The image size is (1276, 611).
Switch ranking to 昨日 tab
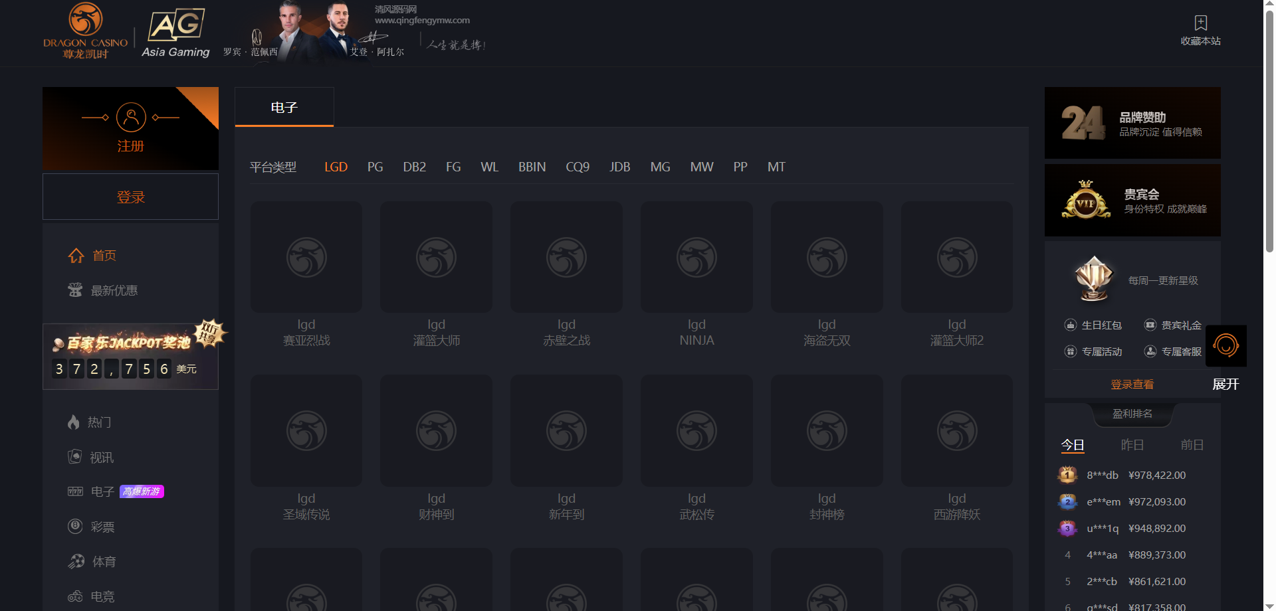point(1132,445)
